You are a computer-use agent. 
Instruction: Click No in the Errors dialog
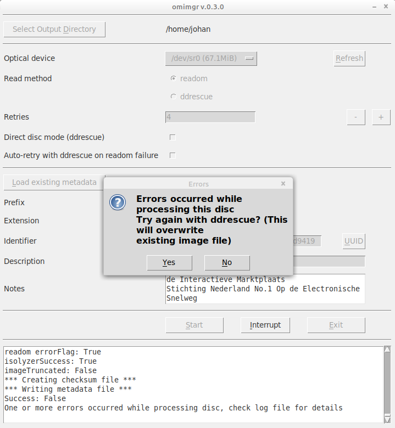pos(226,263)
